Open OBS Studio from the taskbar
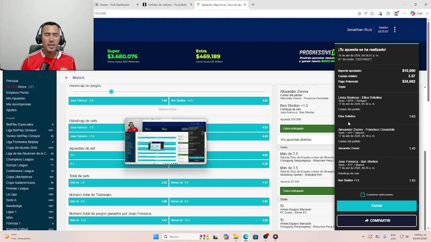The width and height of the screenshot is (431, 242). coord(266,237)
